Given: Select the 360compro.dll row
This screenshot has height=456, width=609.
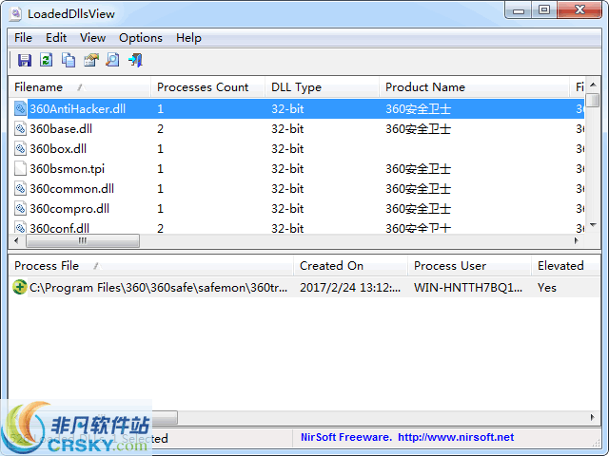Looking at the screenshot, I should [x=297, y=209].
